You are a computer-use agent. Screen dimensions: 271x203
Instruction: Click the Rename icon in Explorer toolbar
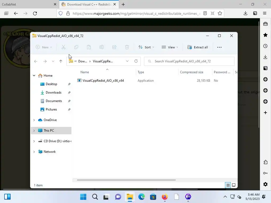pos(102,47)
